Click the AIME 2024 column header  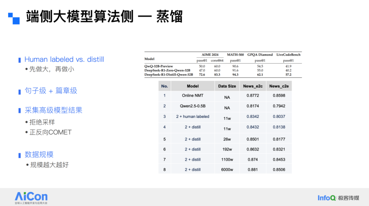[210, 55]
